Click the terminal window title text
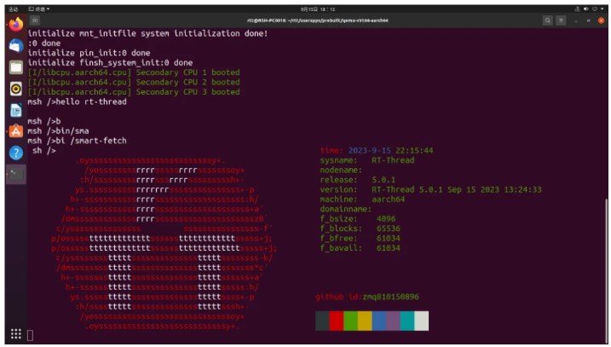611x347 pixels. coord(318,20)
